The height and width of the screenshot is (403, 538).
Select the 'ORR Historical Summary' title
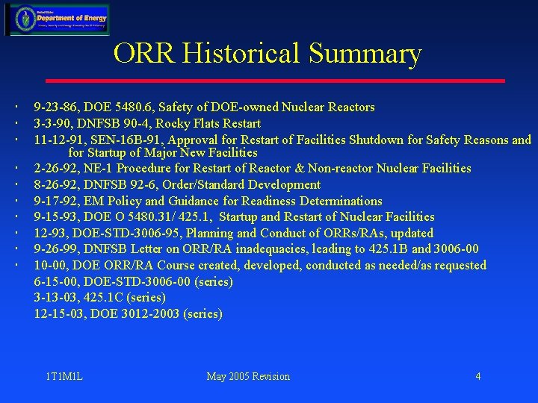(268, 53)
